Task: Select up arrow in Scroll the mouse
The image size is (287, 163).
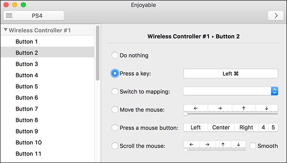Action: click(x=223, y=144)
